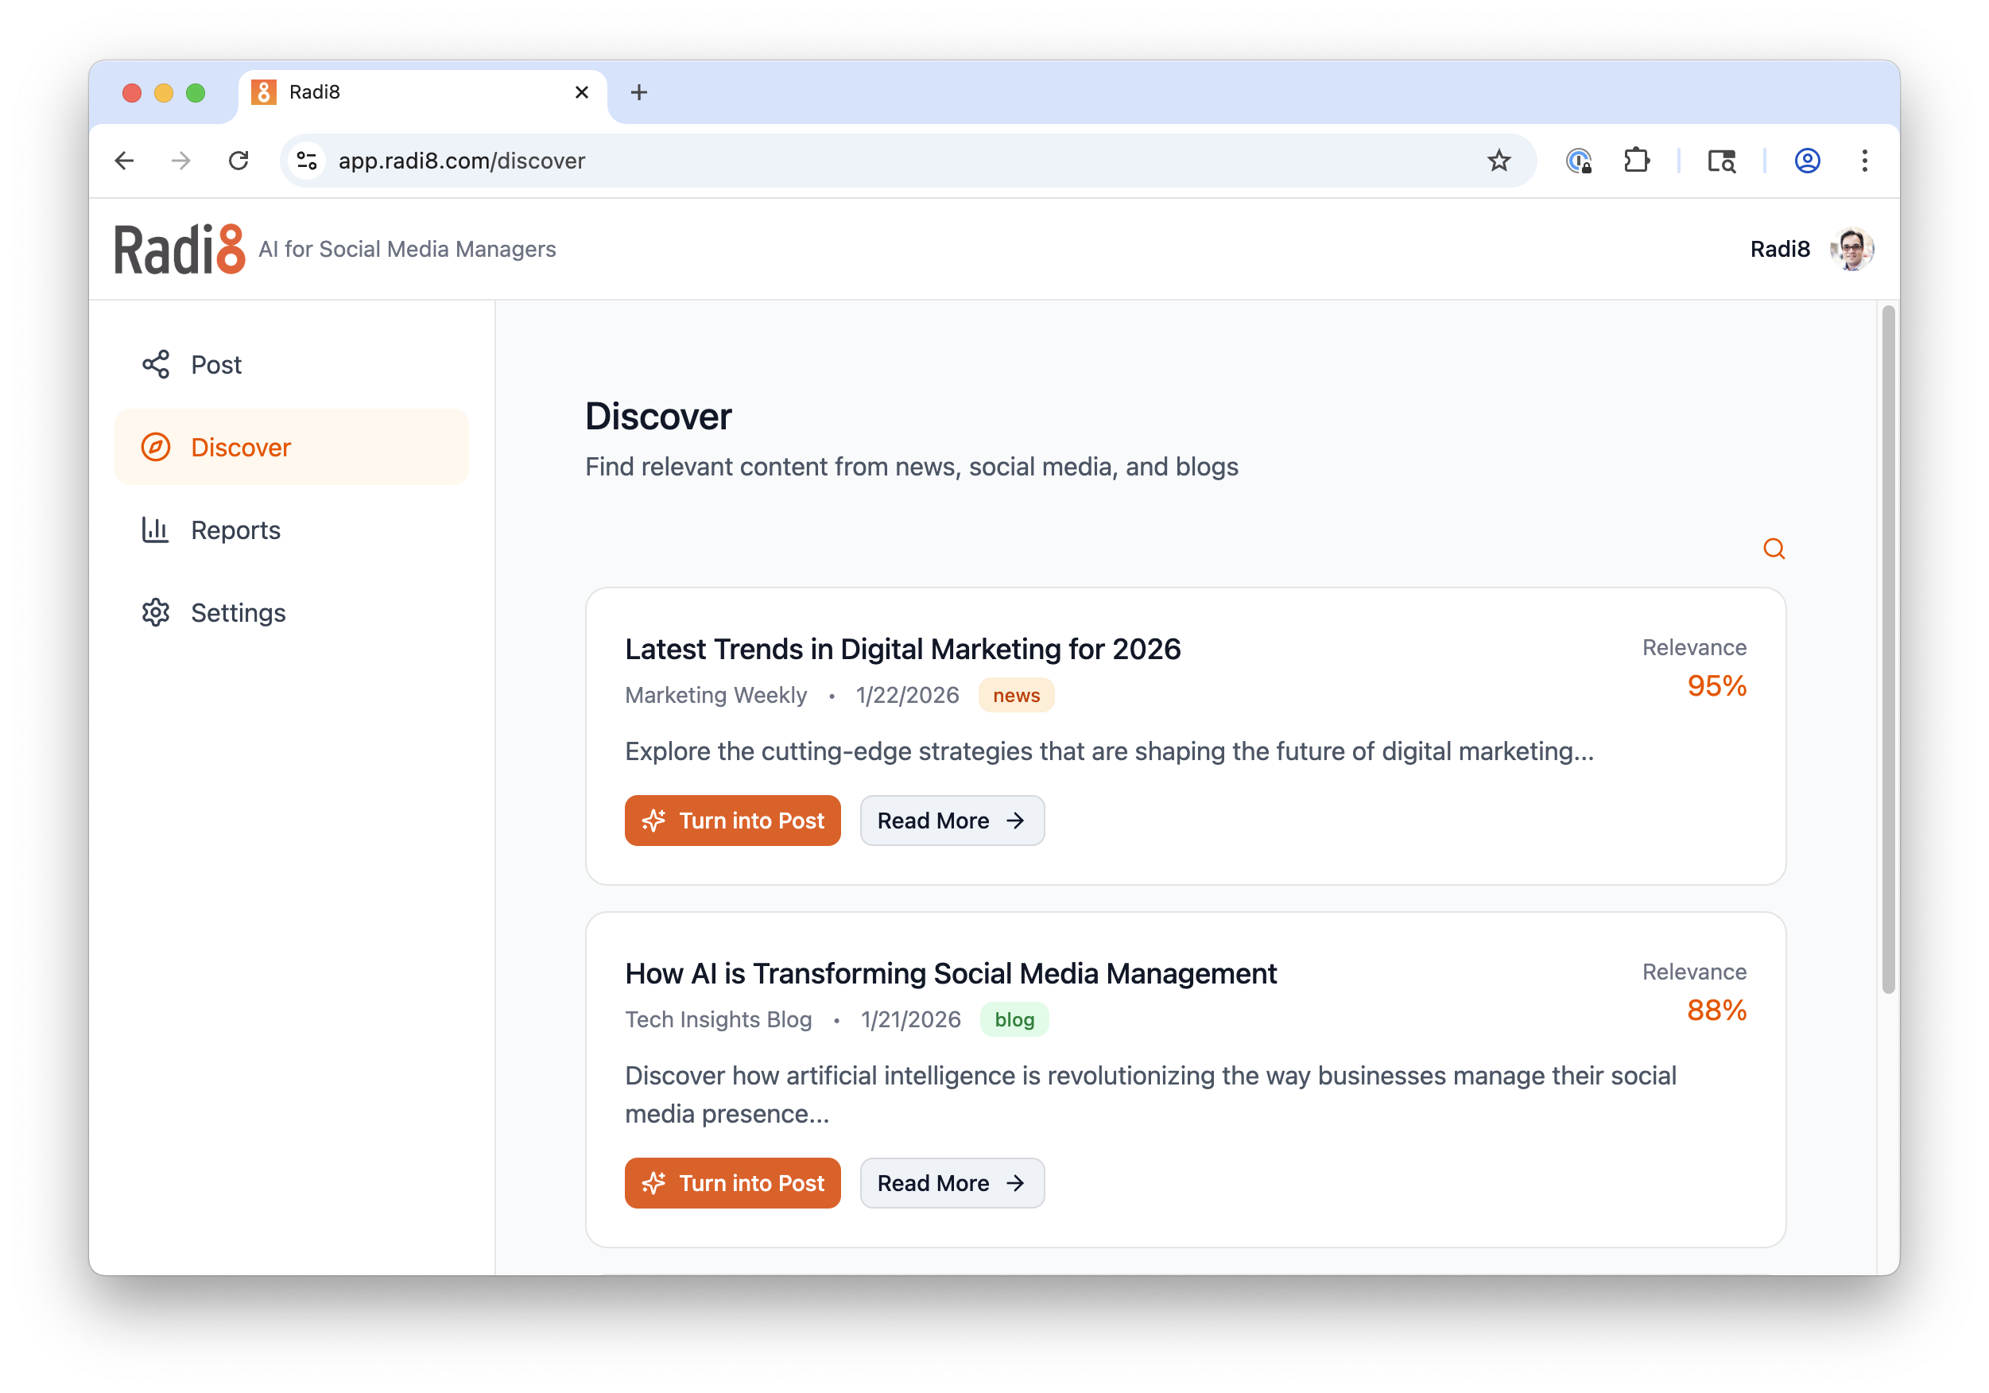
Task: Open the Reports chart icon
Action: click(x=157, y=530)
